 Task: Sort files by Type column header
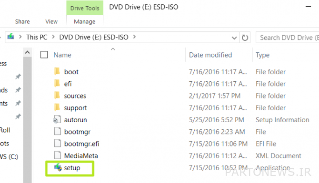click(x=262, y=55)
